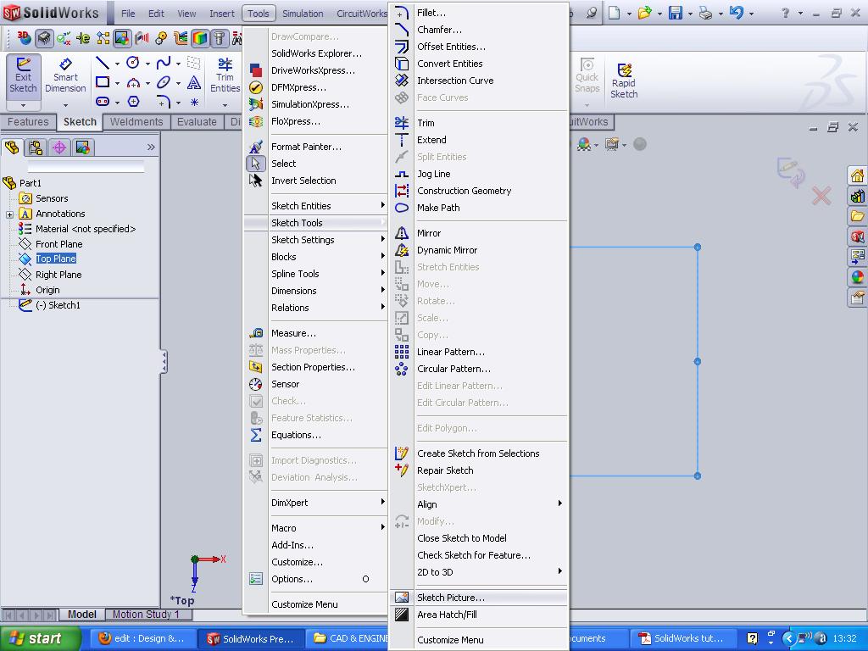Click the sketch line midpoint in viewport
868x651 pixels.
pos(698,361)
